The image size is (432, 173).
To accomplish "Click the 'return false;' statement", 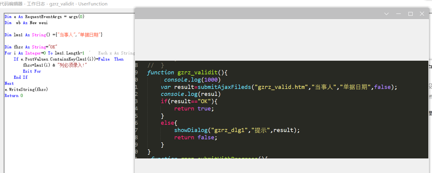I will [x=196, y=137].
